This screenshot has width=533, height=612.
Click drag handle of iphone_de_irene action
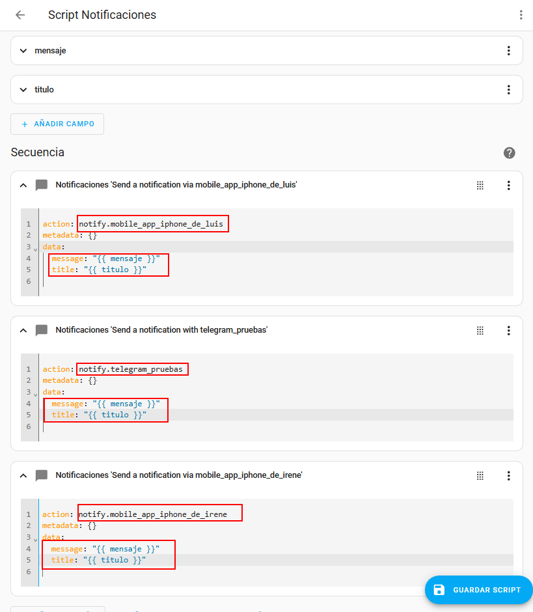(480, 476)
